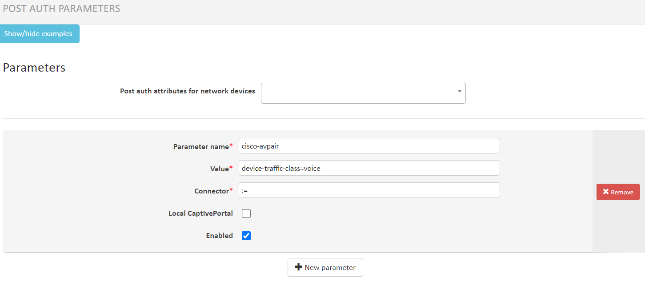This screenshot has height=282, width=645.
Task: Click the Enabled label text
Action: pyautogui.click(x=219, y=236)
